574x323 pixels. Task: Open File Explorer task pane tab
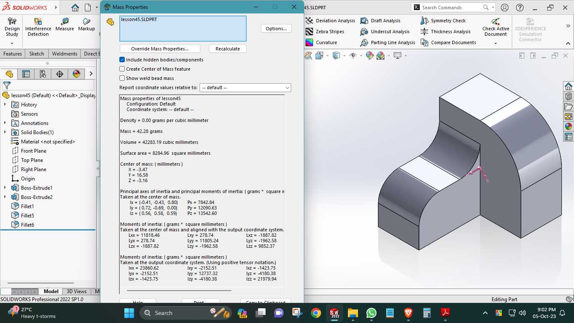tap(569, 106)
